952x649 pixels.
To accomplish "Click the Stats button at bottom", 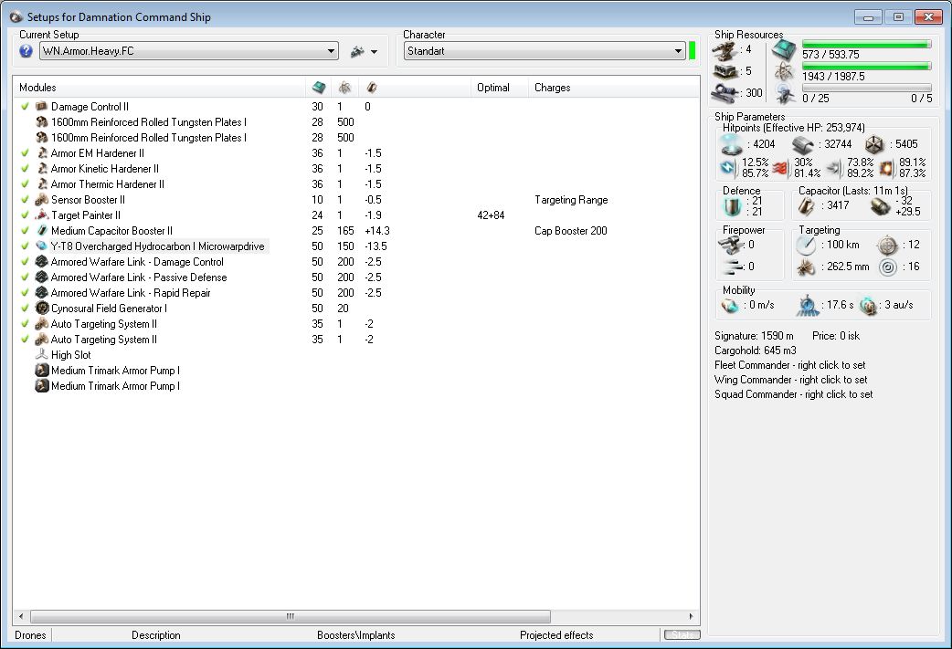I will pos(682,635).
